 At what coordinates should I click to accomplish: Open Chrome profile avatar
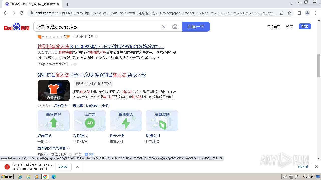(307, 13)
